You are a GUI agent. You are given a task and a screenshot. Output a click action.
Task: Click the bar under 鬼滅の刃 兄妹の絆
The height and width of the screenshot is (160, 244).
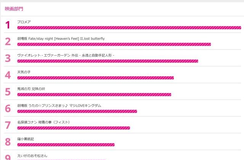94,95
